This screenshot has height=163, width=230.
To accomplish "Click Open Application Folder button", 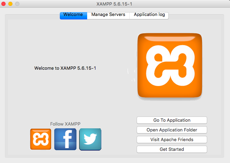I will click(x=172, y=130).
